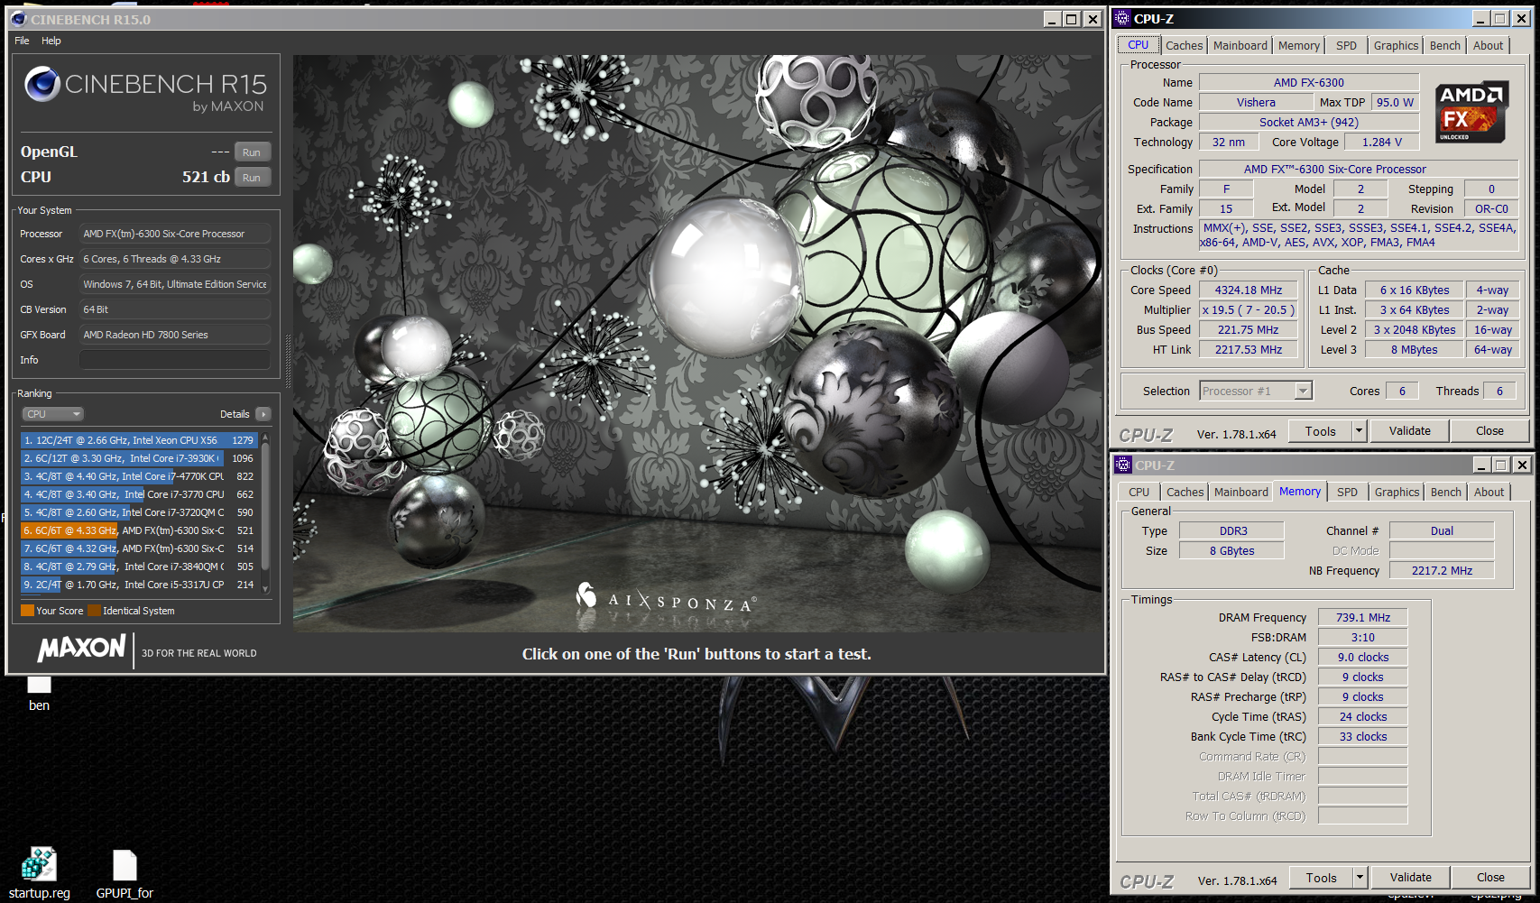Select ranking row Core i7-3840QM 505

[x=139, y=567]
